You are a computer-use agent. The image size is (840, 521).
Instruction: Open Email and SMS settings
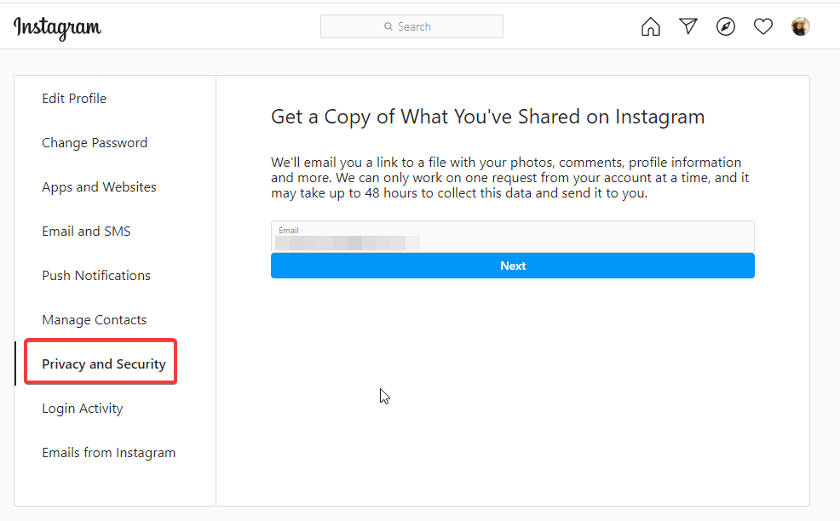click(x=86, y=232)
